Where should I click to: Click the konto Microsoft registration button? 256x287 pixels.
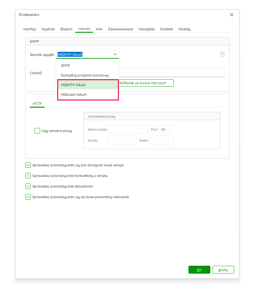146,83
